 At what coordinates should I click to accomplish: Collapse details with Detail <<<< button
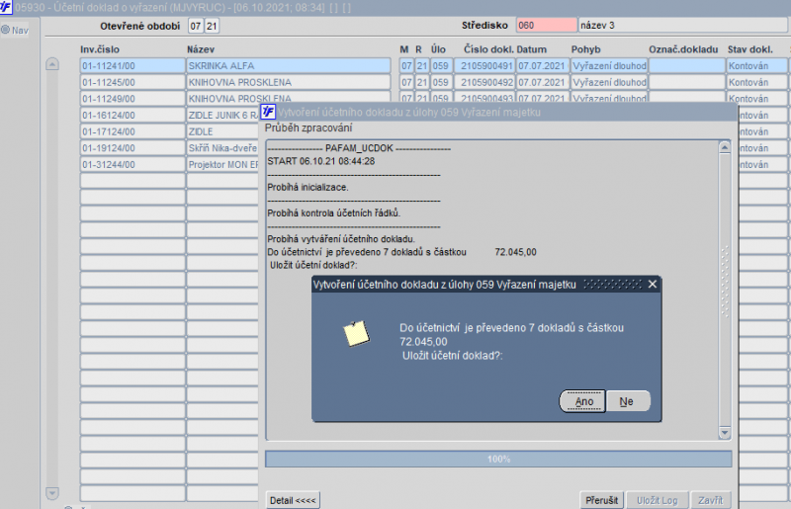click(x=293, y=500)
